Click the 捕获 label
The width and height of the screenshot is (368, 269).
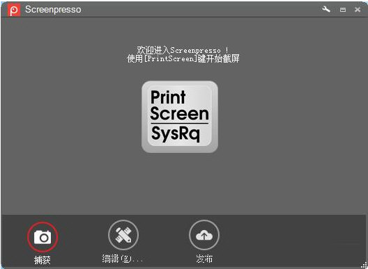pyautogui.click(x=43, y=260)
